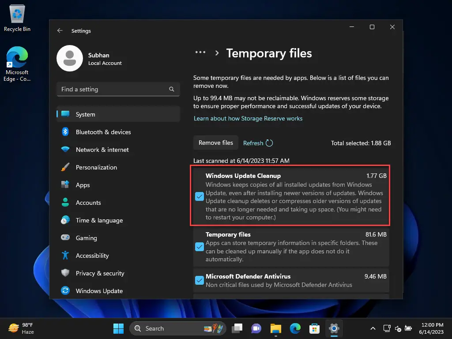Click the magnifier icon in Find a setting
This screenshot has width=452, height=339.
(172, 89)
